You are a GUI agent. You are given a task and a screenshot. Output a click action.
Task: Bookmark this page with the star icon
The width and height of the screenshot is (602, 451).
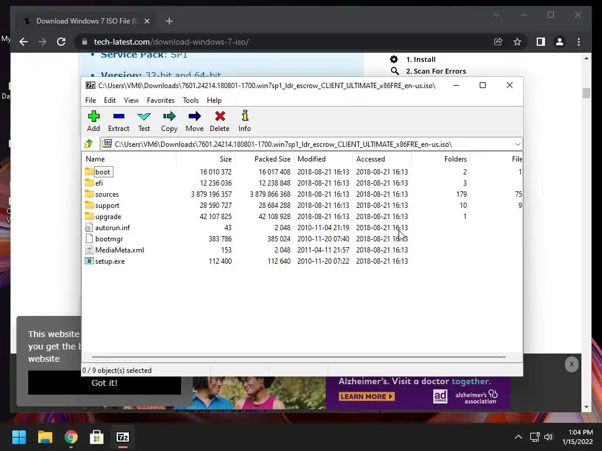tap(517, 42)
